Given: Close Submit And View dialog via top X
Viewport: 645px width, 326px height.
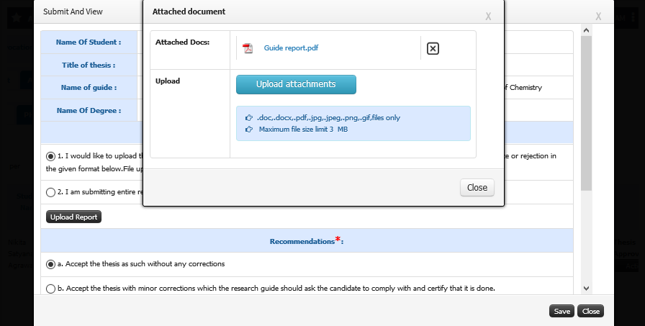Looking at the screenshot, I should coord(598,17).
